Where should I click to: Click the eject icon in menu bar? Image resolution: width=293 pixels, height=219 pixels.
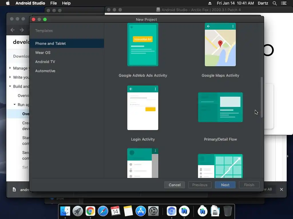pyautogui.click(x=210, y=3)
